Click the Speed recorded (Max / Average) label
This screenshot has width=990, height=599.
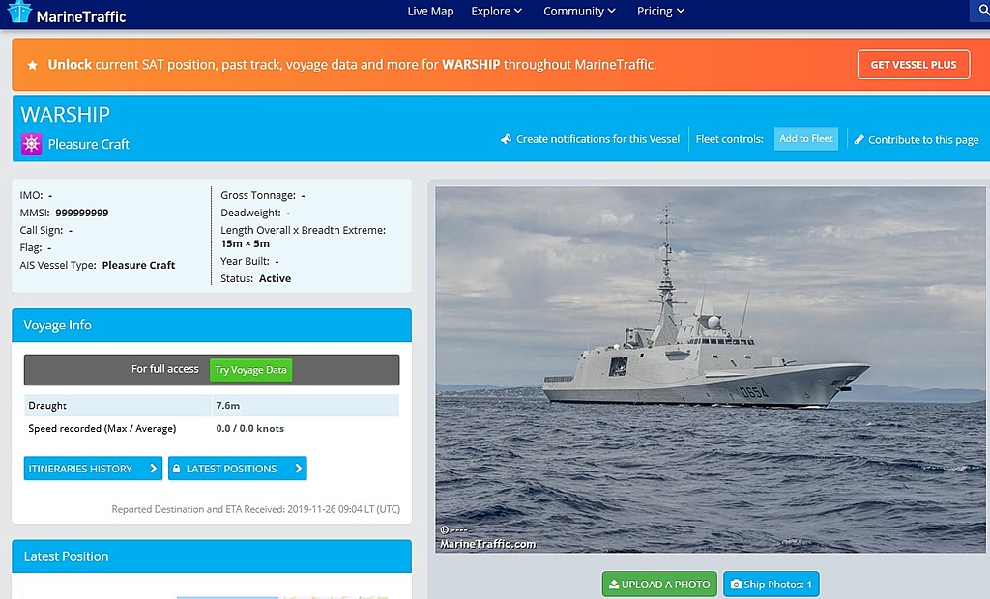point(102,429)
